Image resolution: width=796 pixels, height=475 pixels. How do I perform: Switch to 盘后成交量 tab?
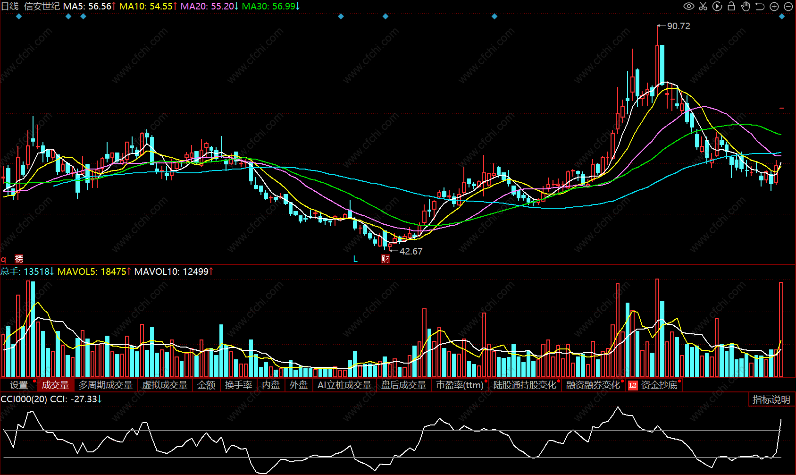pyautogui.click(x=403, y=385)
